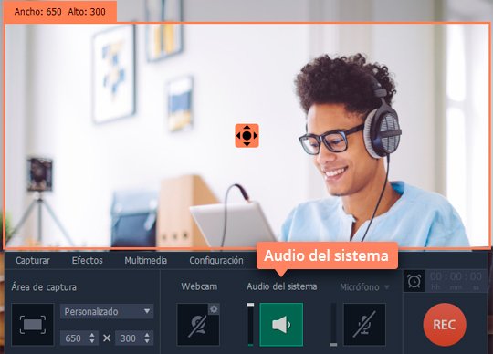Click the orange move-area crosshair handle
The width and height of the screenshot is (493, 354).
246,136
